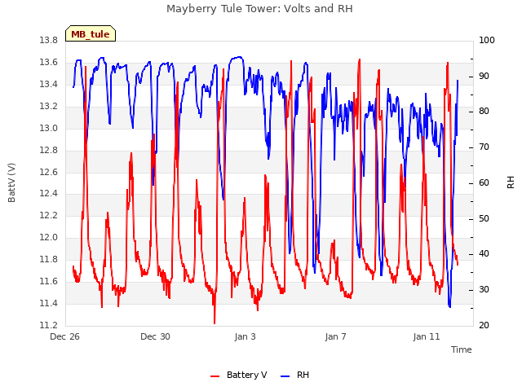The height and width of the screenshot is (391, 522).
Task: Click the 11.8 voltage tick label
Action: pos(49,259)
